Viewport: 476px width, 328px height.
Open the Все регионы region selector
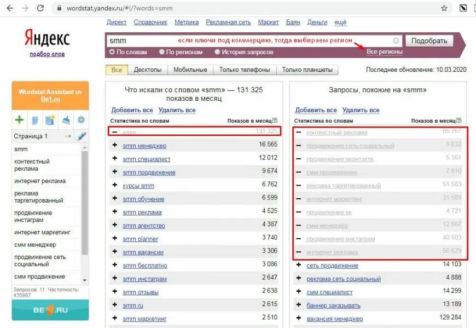[x=384, y=51]
